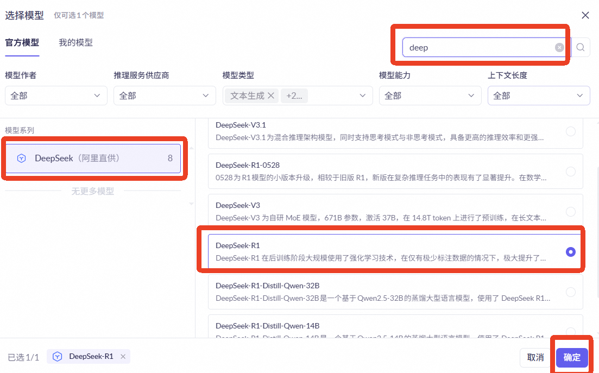Open the 模型能力 dropdown

(x=430, y=96)
